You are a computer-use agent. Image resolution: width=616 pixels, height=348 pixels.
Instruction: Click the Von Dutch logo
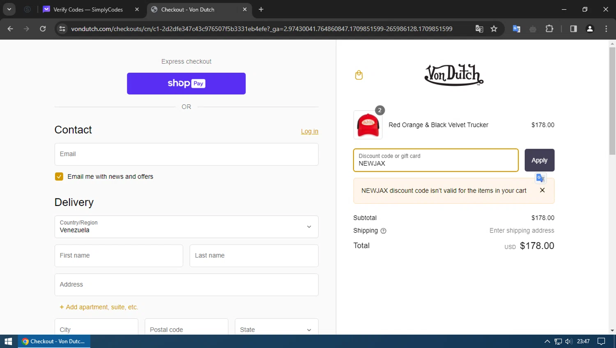tap(454, 75)
